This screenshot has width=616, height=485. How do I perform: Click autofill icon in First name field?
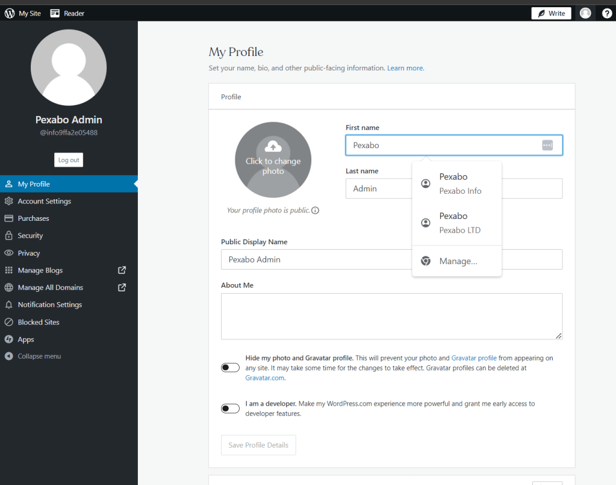547,145
